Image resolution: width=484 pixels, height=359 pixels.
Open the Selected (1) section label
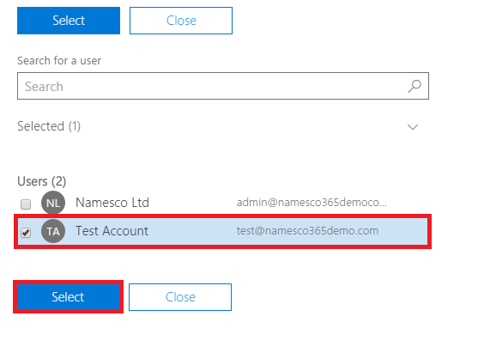pyautogui.click(x=49, y=126)
